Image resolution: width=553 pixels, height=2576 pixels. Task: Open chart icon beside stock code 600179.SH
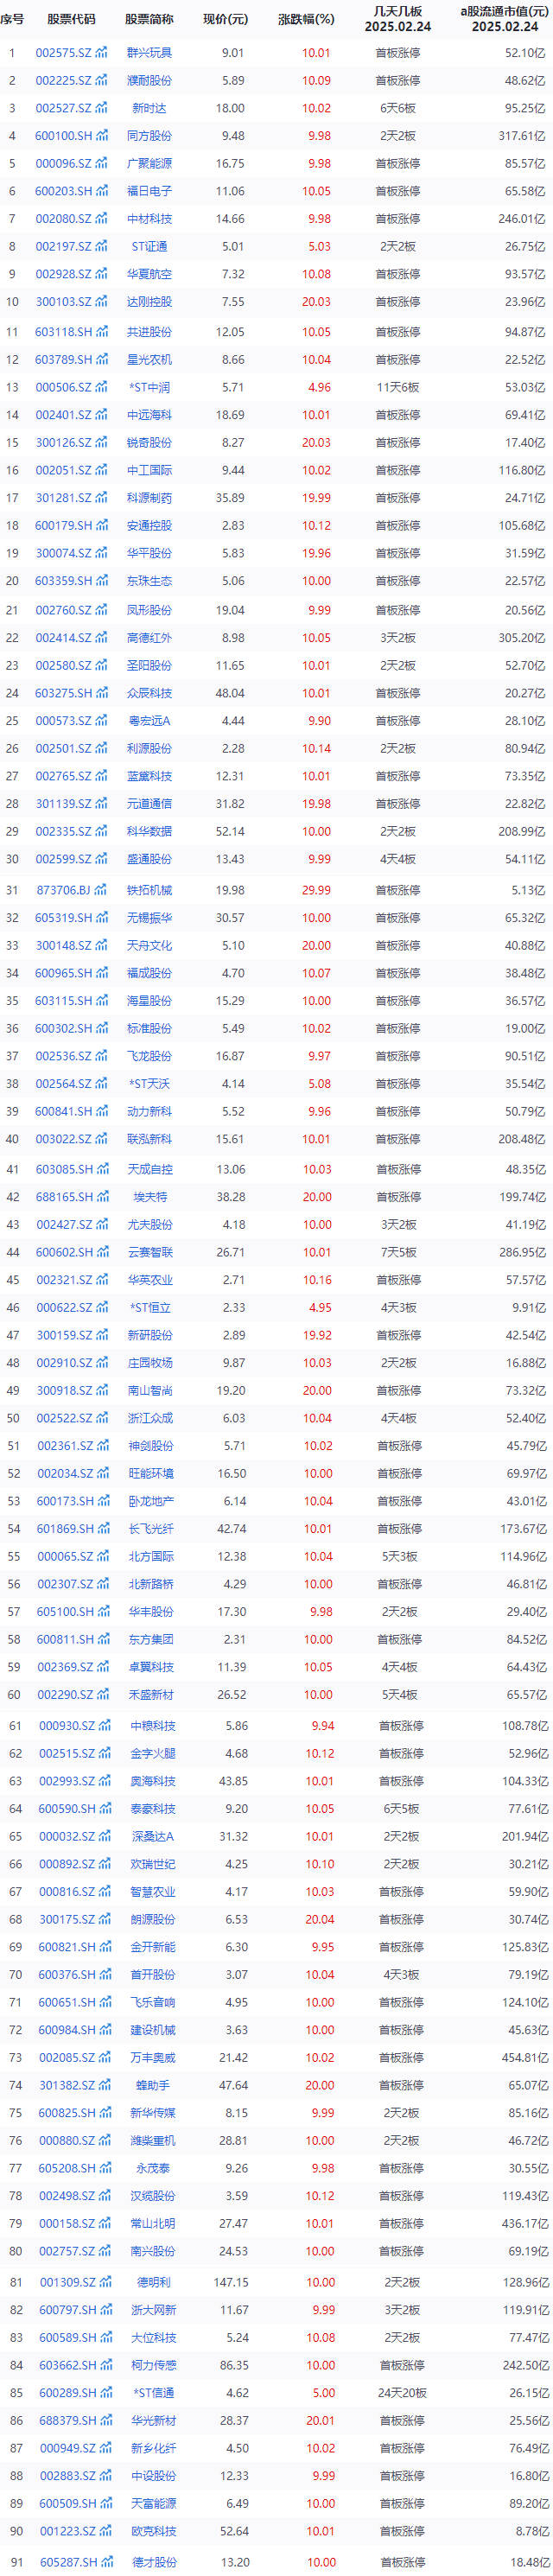coord(101,525)
